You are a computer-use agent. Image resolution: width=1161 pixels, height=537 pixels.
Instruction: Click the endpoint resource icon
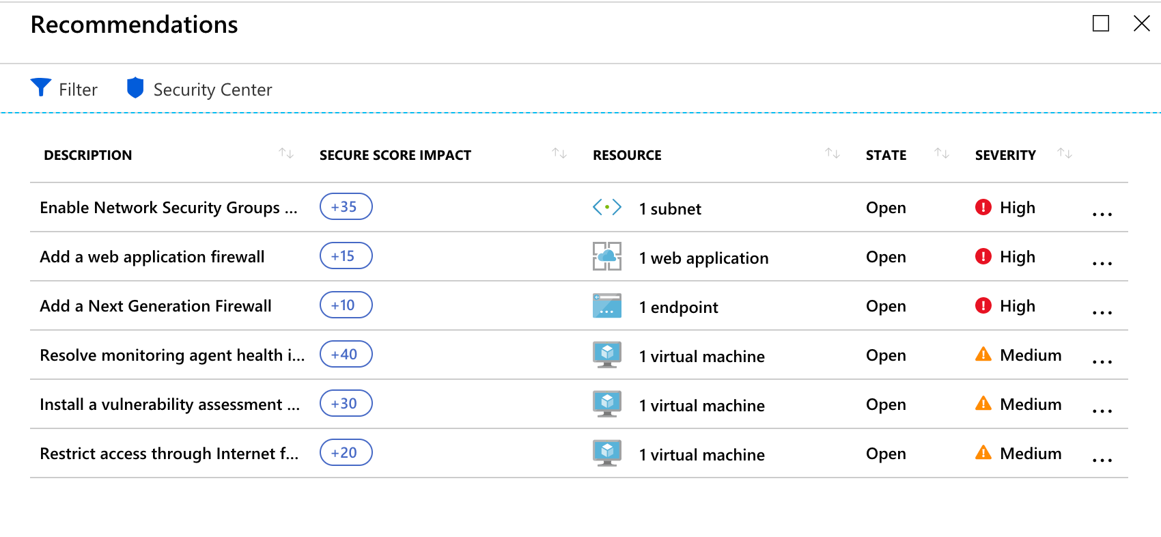coord(606,305)
